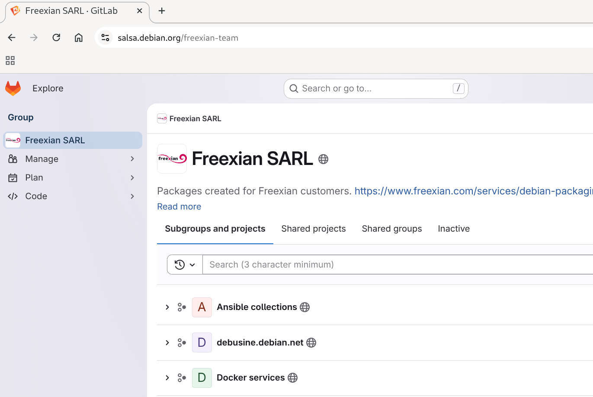
Task: Click the globe icon next to debusine.debian.net
Action: coord(311,343)
